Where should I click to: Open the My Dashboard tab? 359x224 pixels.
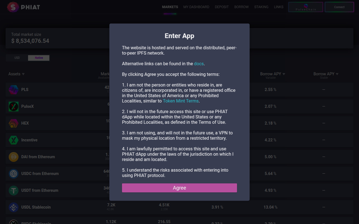click(x=196, y=7)
